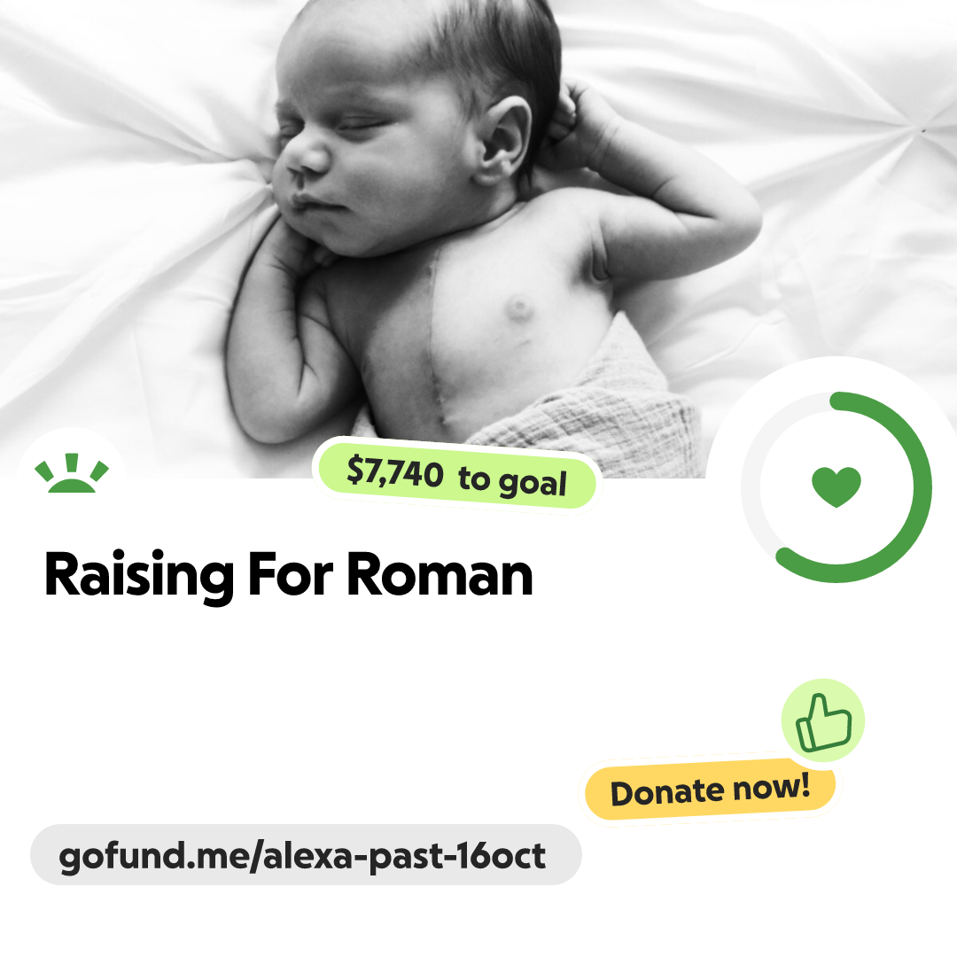
Task: Click the word "Roman" in the title
Action: (x=440, y=575)
